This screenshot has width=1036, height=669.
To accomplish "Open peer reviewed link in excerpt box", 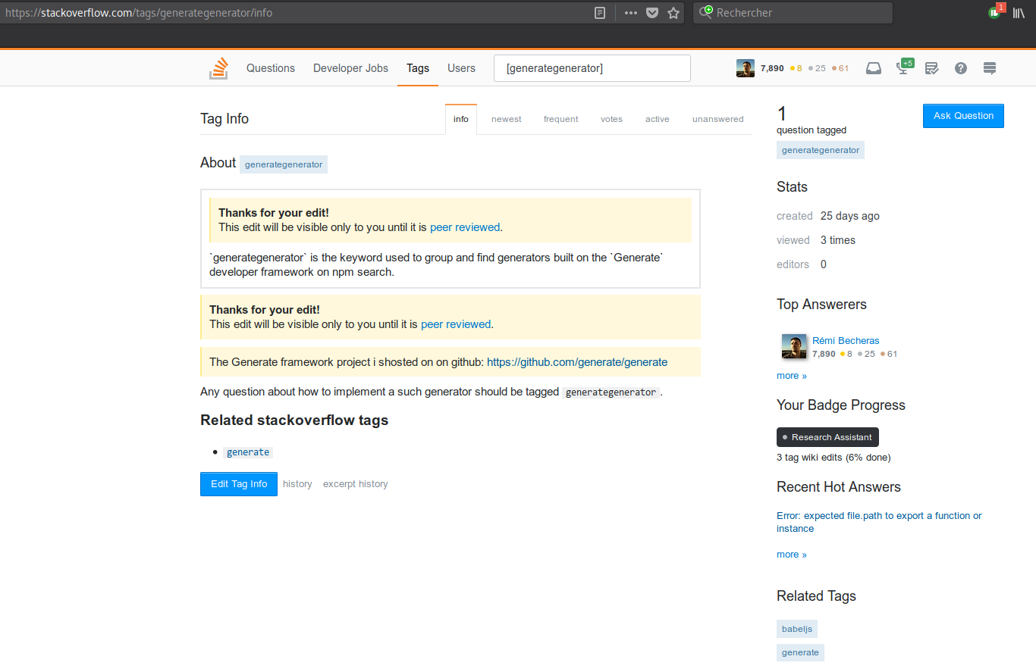I will coord(465,227).
